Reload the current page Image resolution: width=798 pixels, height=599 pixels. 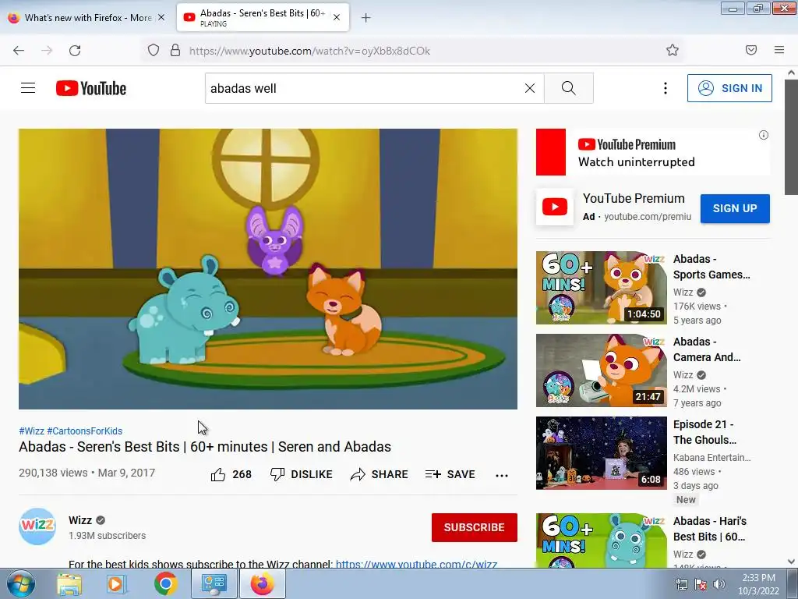click(75, 51)
